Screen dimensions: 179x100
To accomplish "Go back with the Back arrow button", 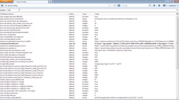I will (2, 6).
